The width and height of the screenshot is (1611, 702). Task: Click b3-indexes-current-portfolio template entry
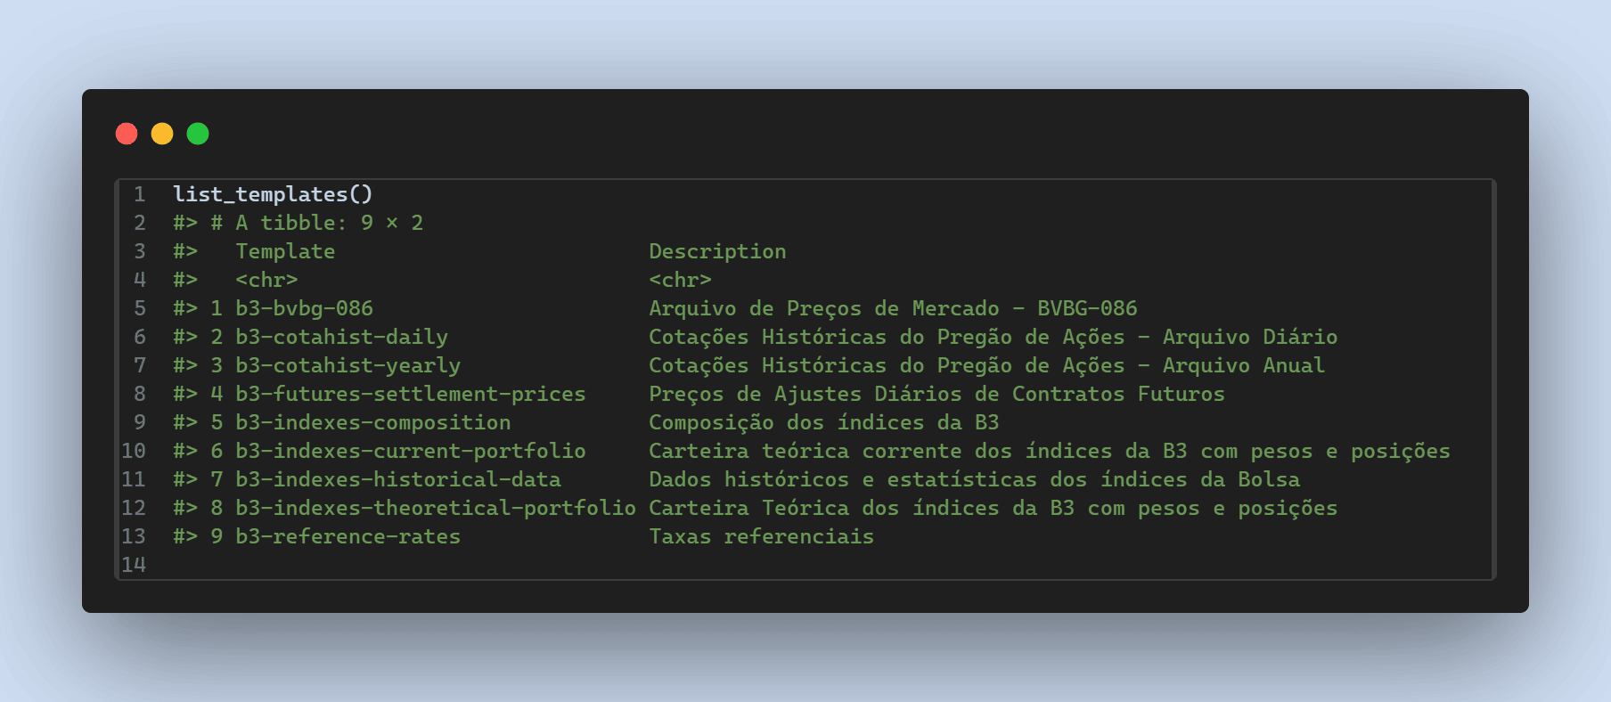pos(410,451)
